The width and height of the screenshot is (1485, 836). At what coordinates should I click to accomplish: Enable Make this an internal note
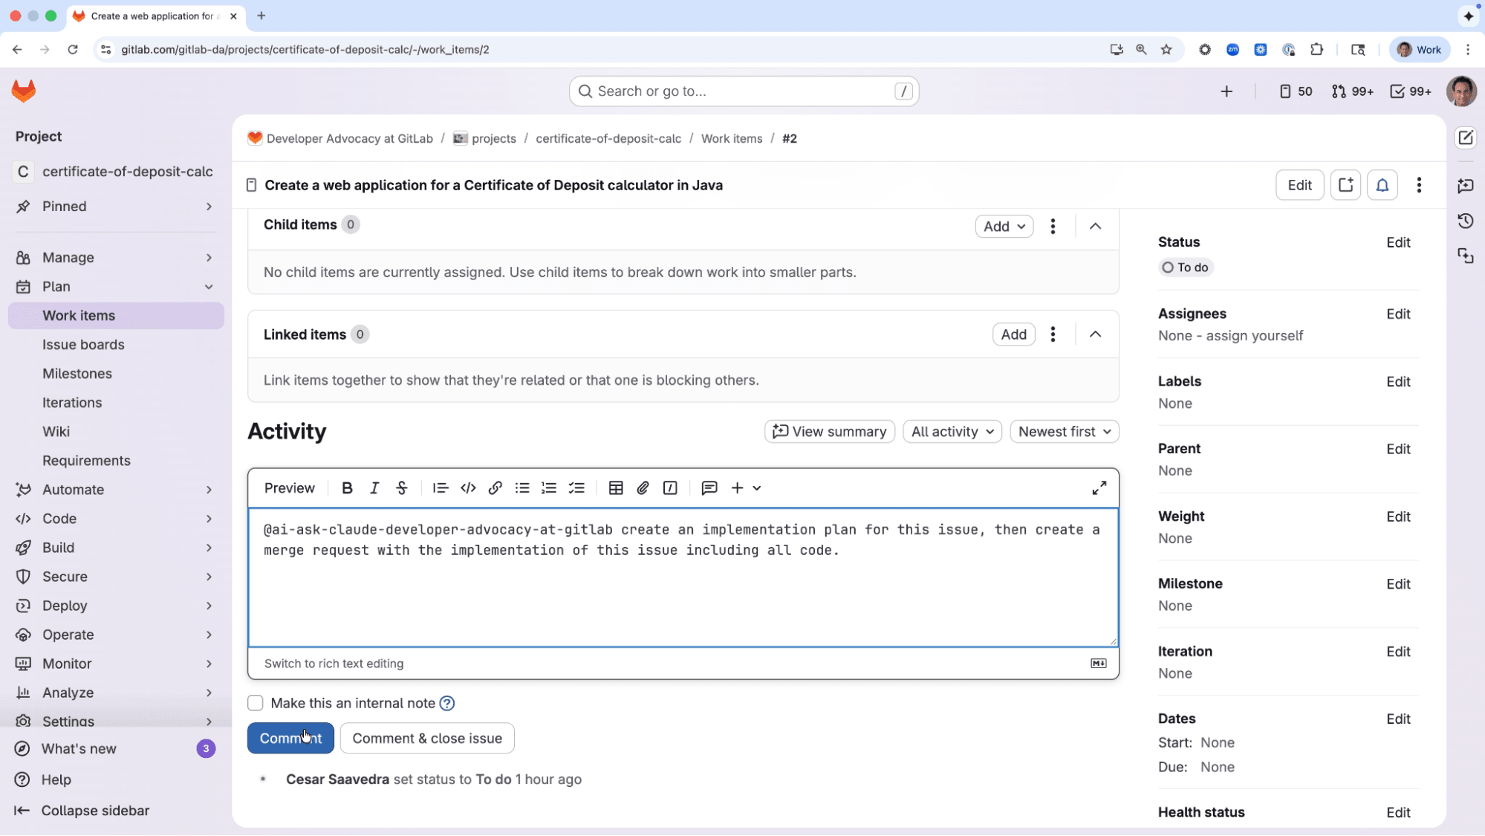pos(255,702)
